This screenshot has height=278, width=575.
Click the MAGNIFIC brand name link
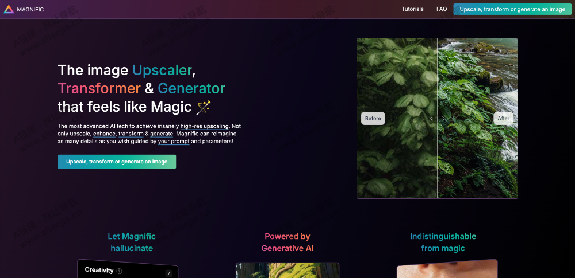30,10
